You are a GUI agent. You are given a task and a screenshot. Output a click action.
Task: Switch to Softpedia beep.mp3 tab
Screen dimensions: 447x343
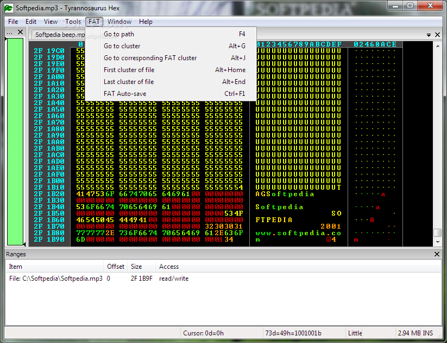tap(59, 35)
